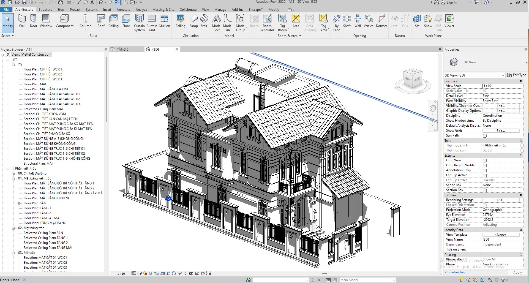The image size is (529, 283).
Task: Select the Curtain System tool
Action: (139, 23)
